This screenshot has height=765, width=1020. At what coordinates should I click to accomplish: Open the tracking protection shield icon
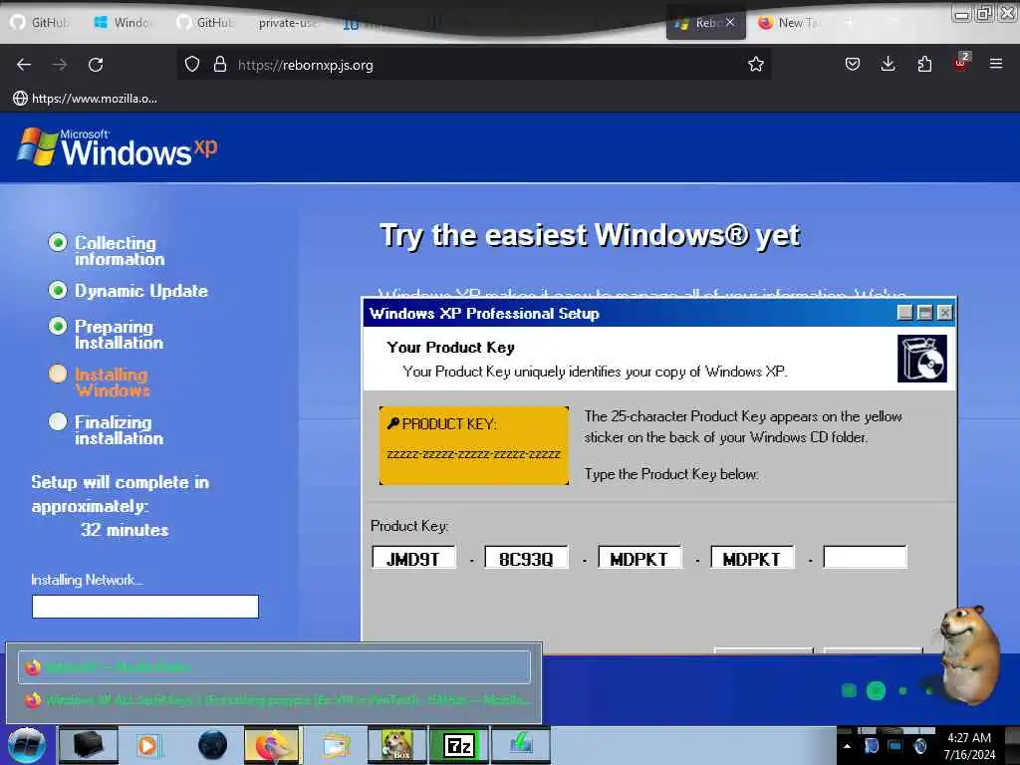192,65
